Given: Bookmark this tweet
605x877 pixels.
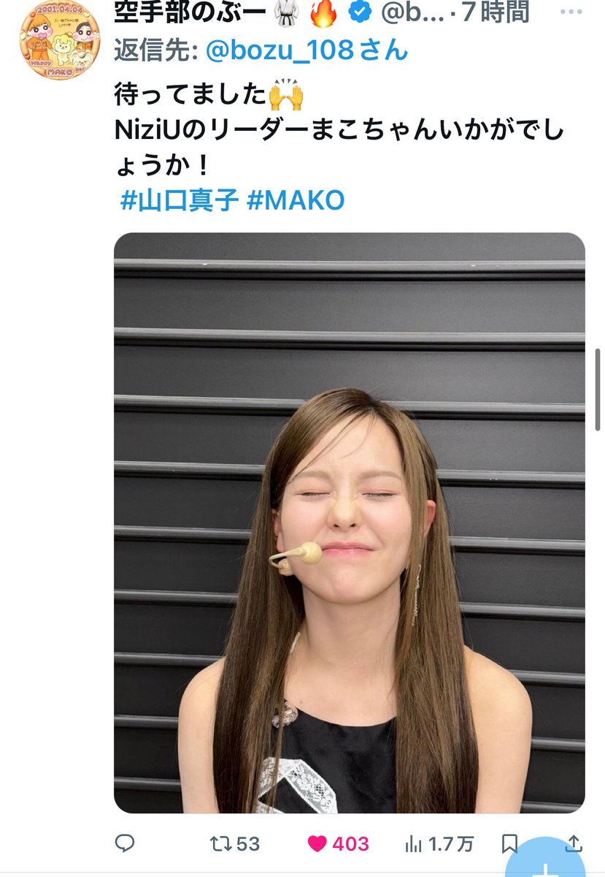Looking at the screenshot, I should tap(511, 844).
